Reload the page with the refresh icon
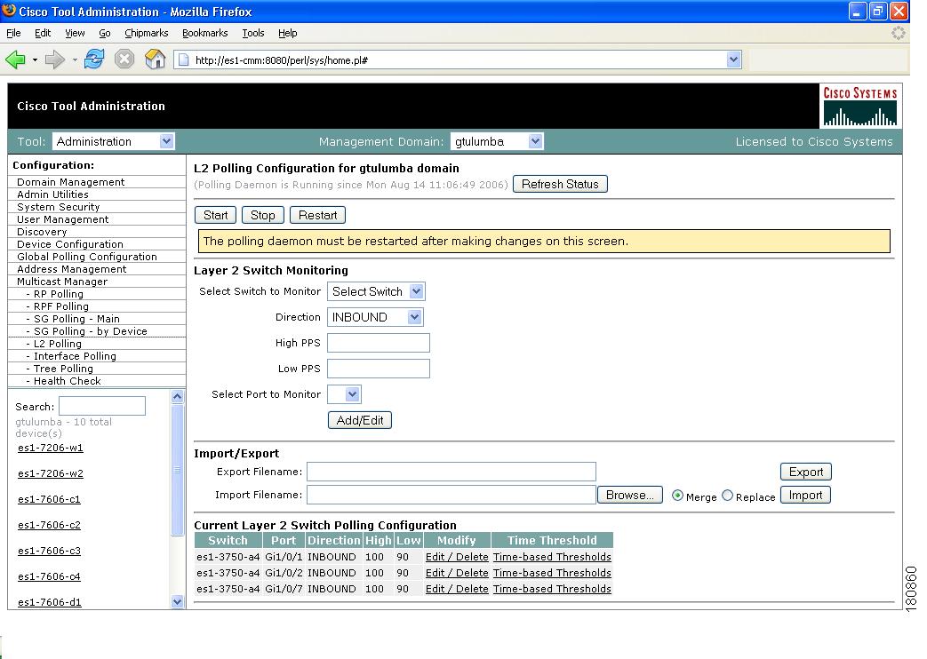This screenshot has height=659, width=927. 94,60
